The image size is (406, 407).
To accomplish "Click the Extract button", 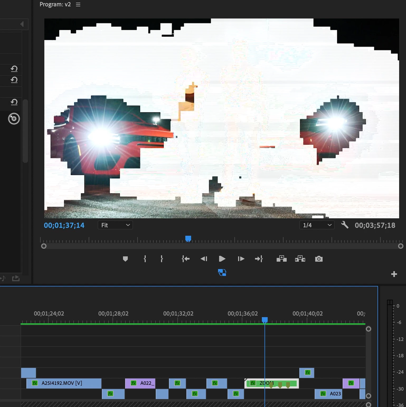I will pyautogui.click(x=300, y=259).
